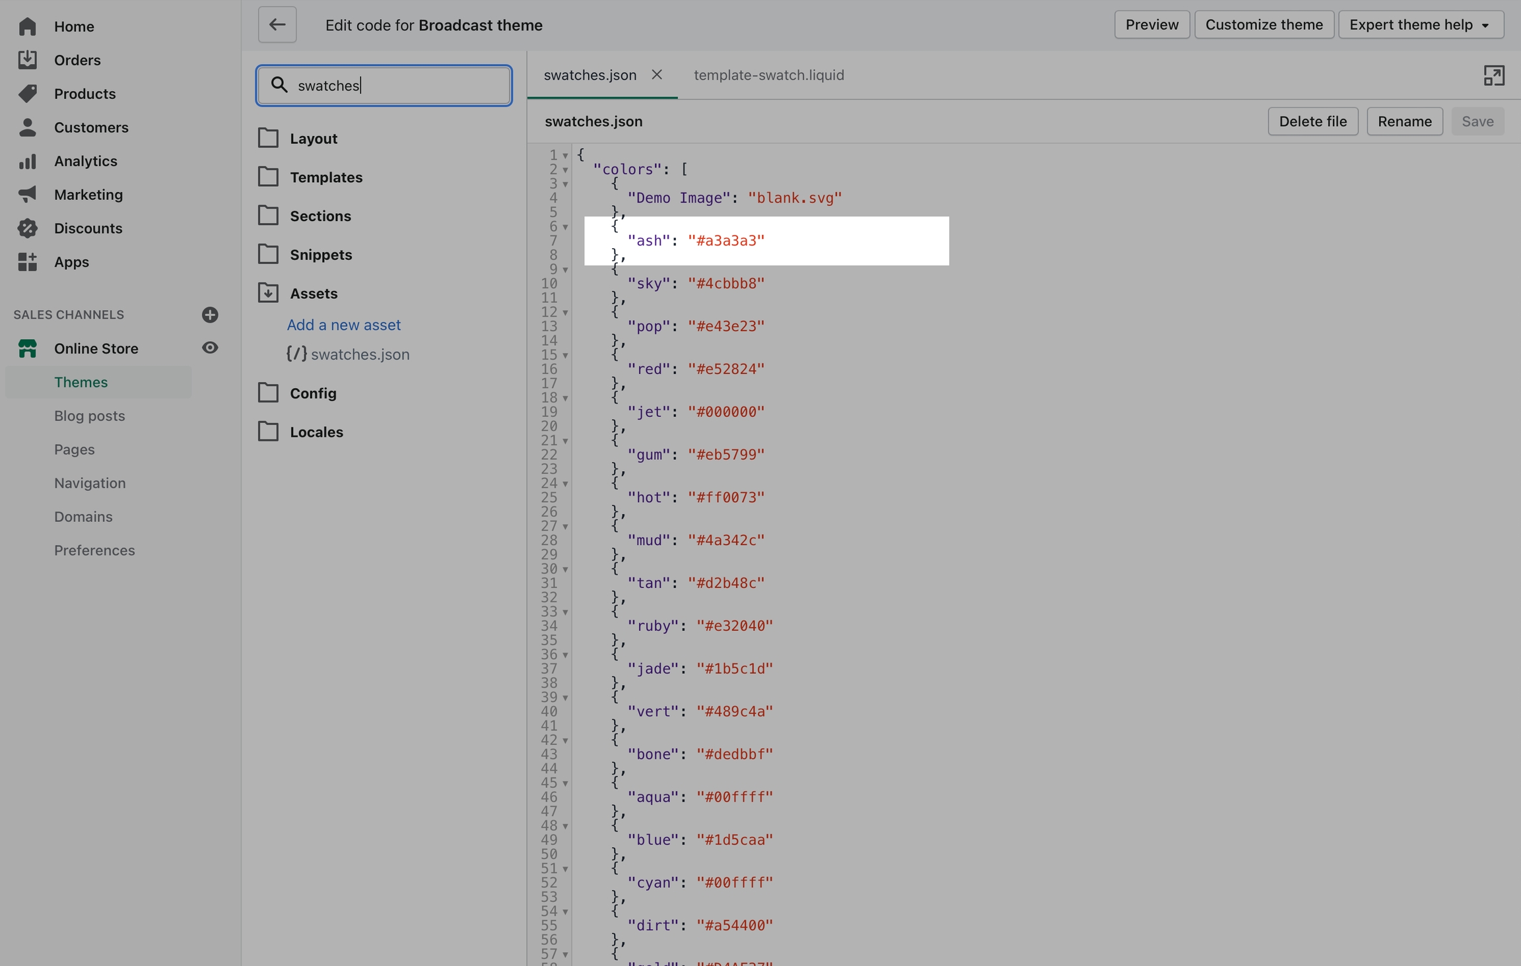Click the Analytics bar chart icon
The width and height of the screenshot is (1521, 966).
[27, 161]
